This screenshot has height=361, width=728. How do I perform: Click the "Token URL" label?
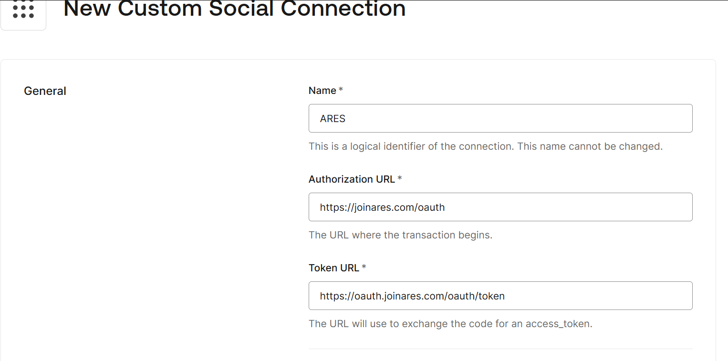[334, 268]
